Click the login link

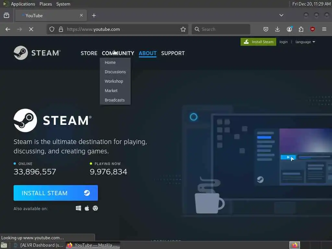(x=283, y=42)
